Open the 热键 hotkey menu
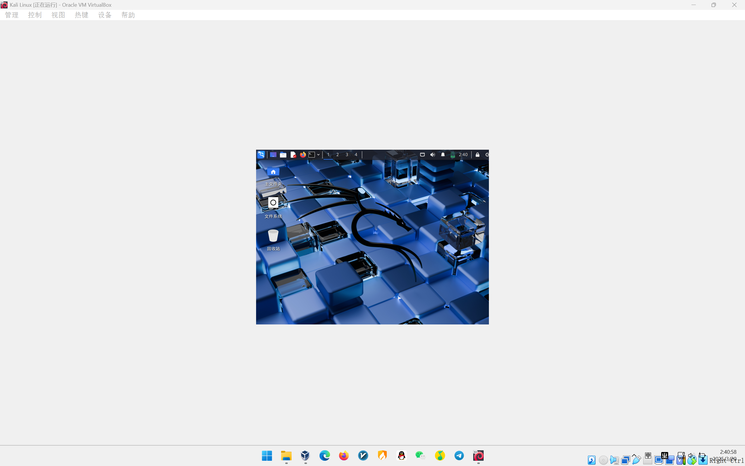 [81, 15]
